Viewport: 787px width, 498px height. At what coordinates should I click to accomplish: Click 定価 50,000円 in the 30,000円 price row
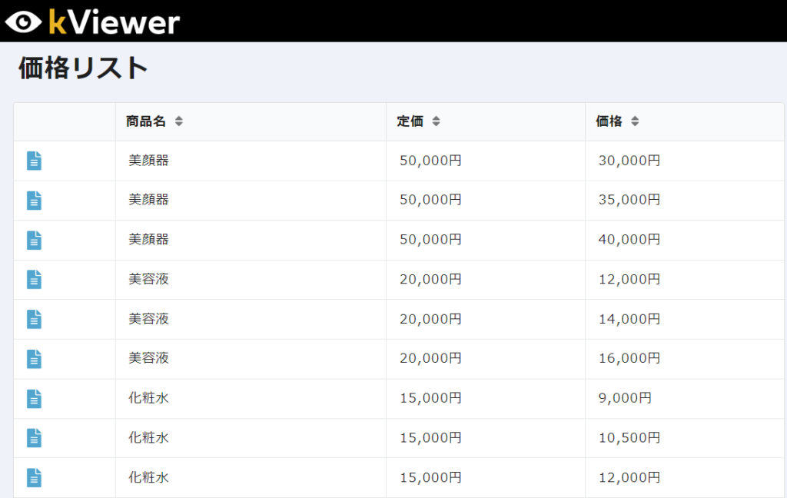tap(430, 161)
